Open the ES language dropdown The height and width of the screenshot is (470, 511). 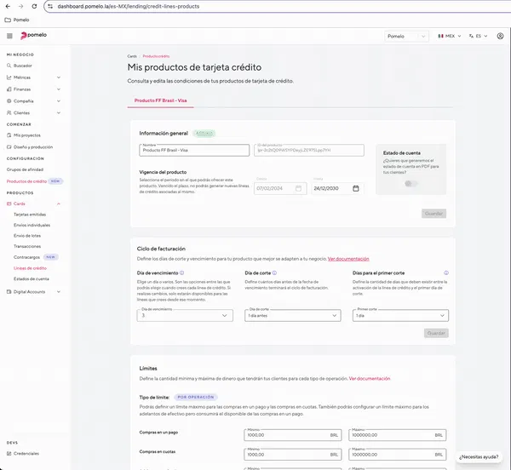478,36
